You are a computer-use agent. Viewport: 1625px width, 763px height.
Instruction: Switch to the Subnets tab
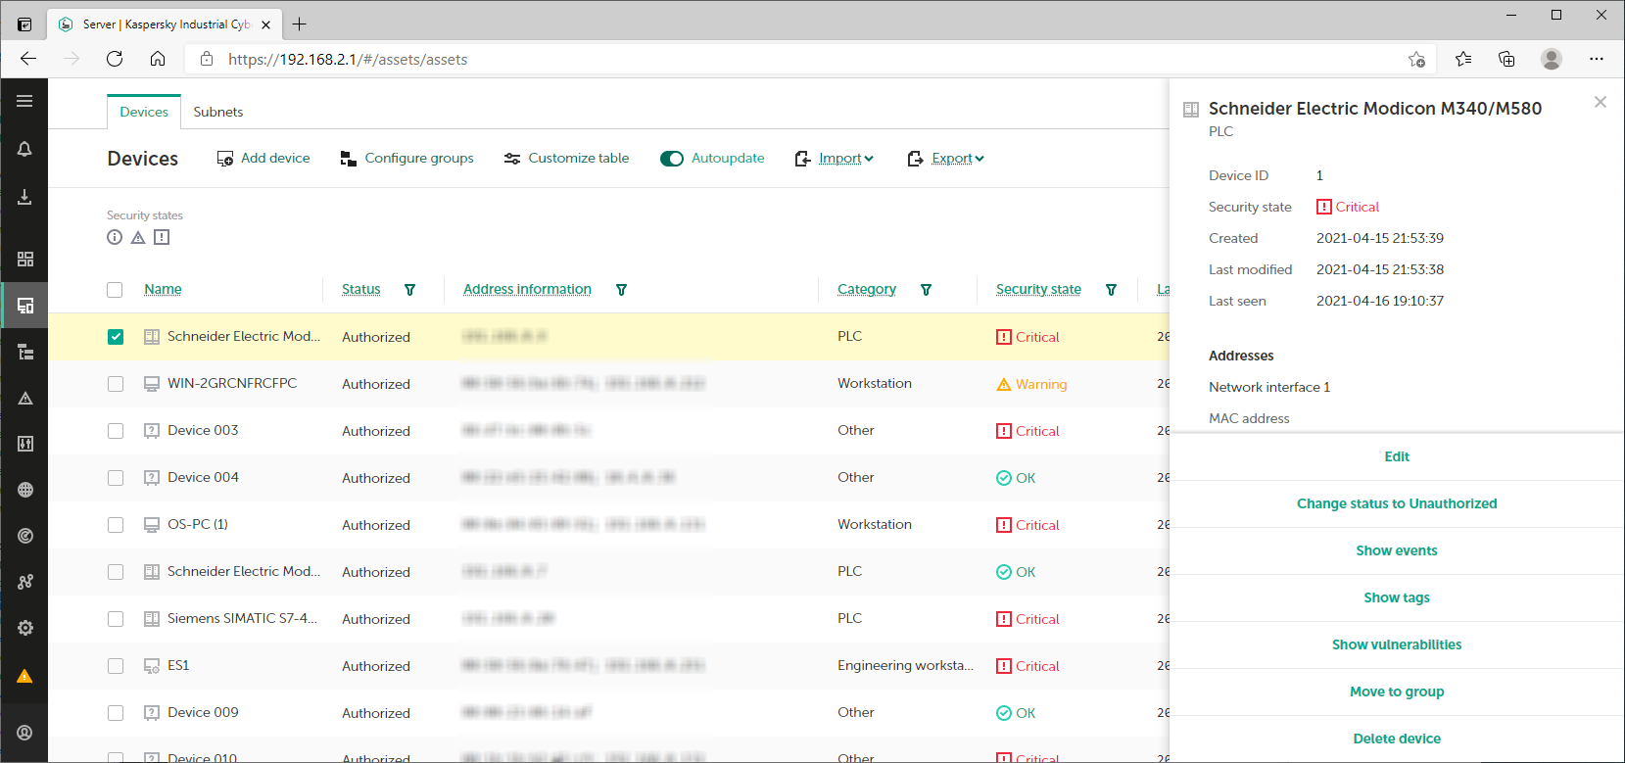[217, 112]
